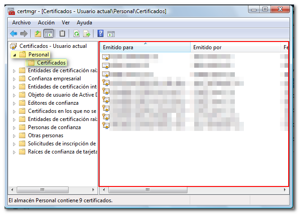Collapse the Personal folder tree node
Screen dimensions: 299x214
point(14,55)
